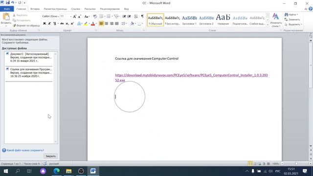Switch to the Рецензирование tab
Screen dimensions: 313x176
[x=110, y=9]
